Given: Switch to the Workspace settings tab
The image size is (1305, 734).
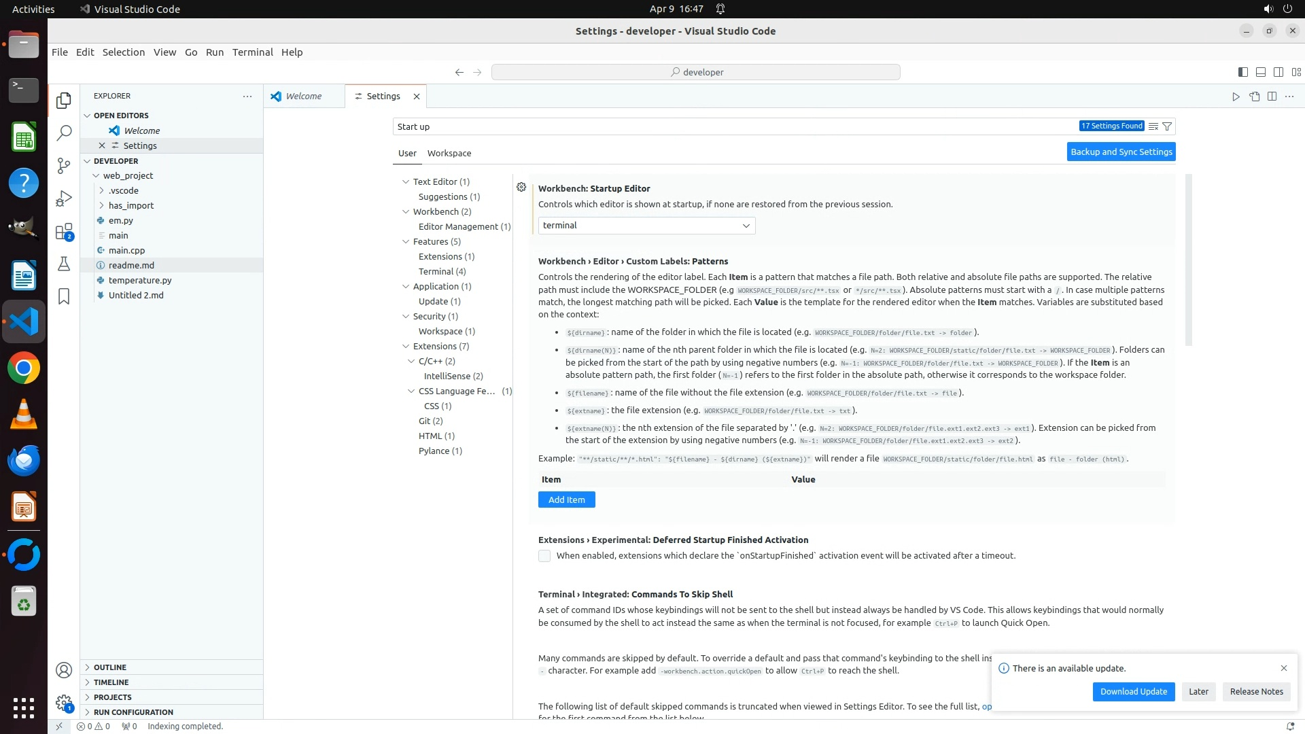Looking at the screenshot, I should tap(449, 153).
